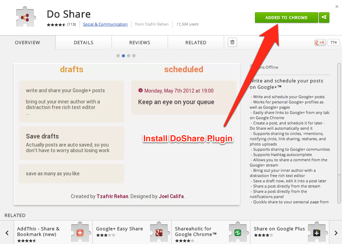Click the (113) review count
Screen dimensions: 342x244
(72, 25)
